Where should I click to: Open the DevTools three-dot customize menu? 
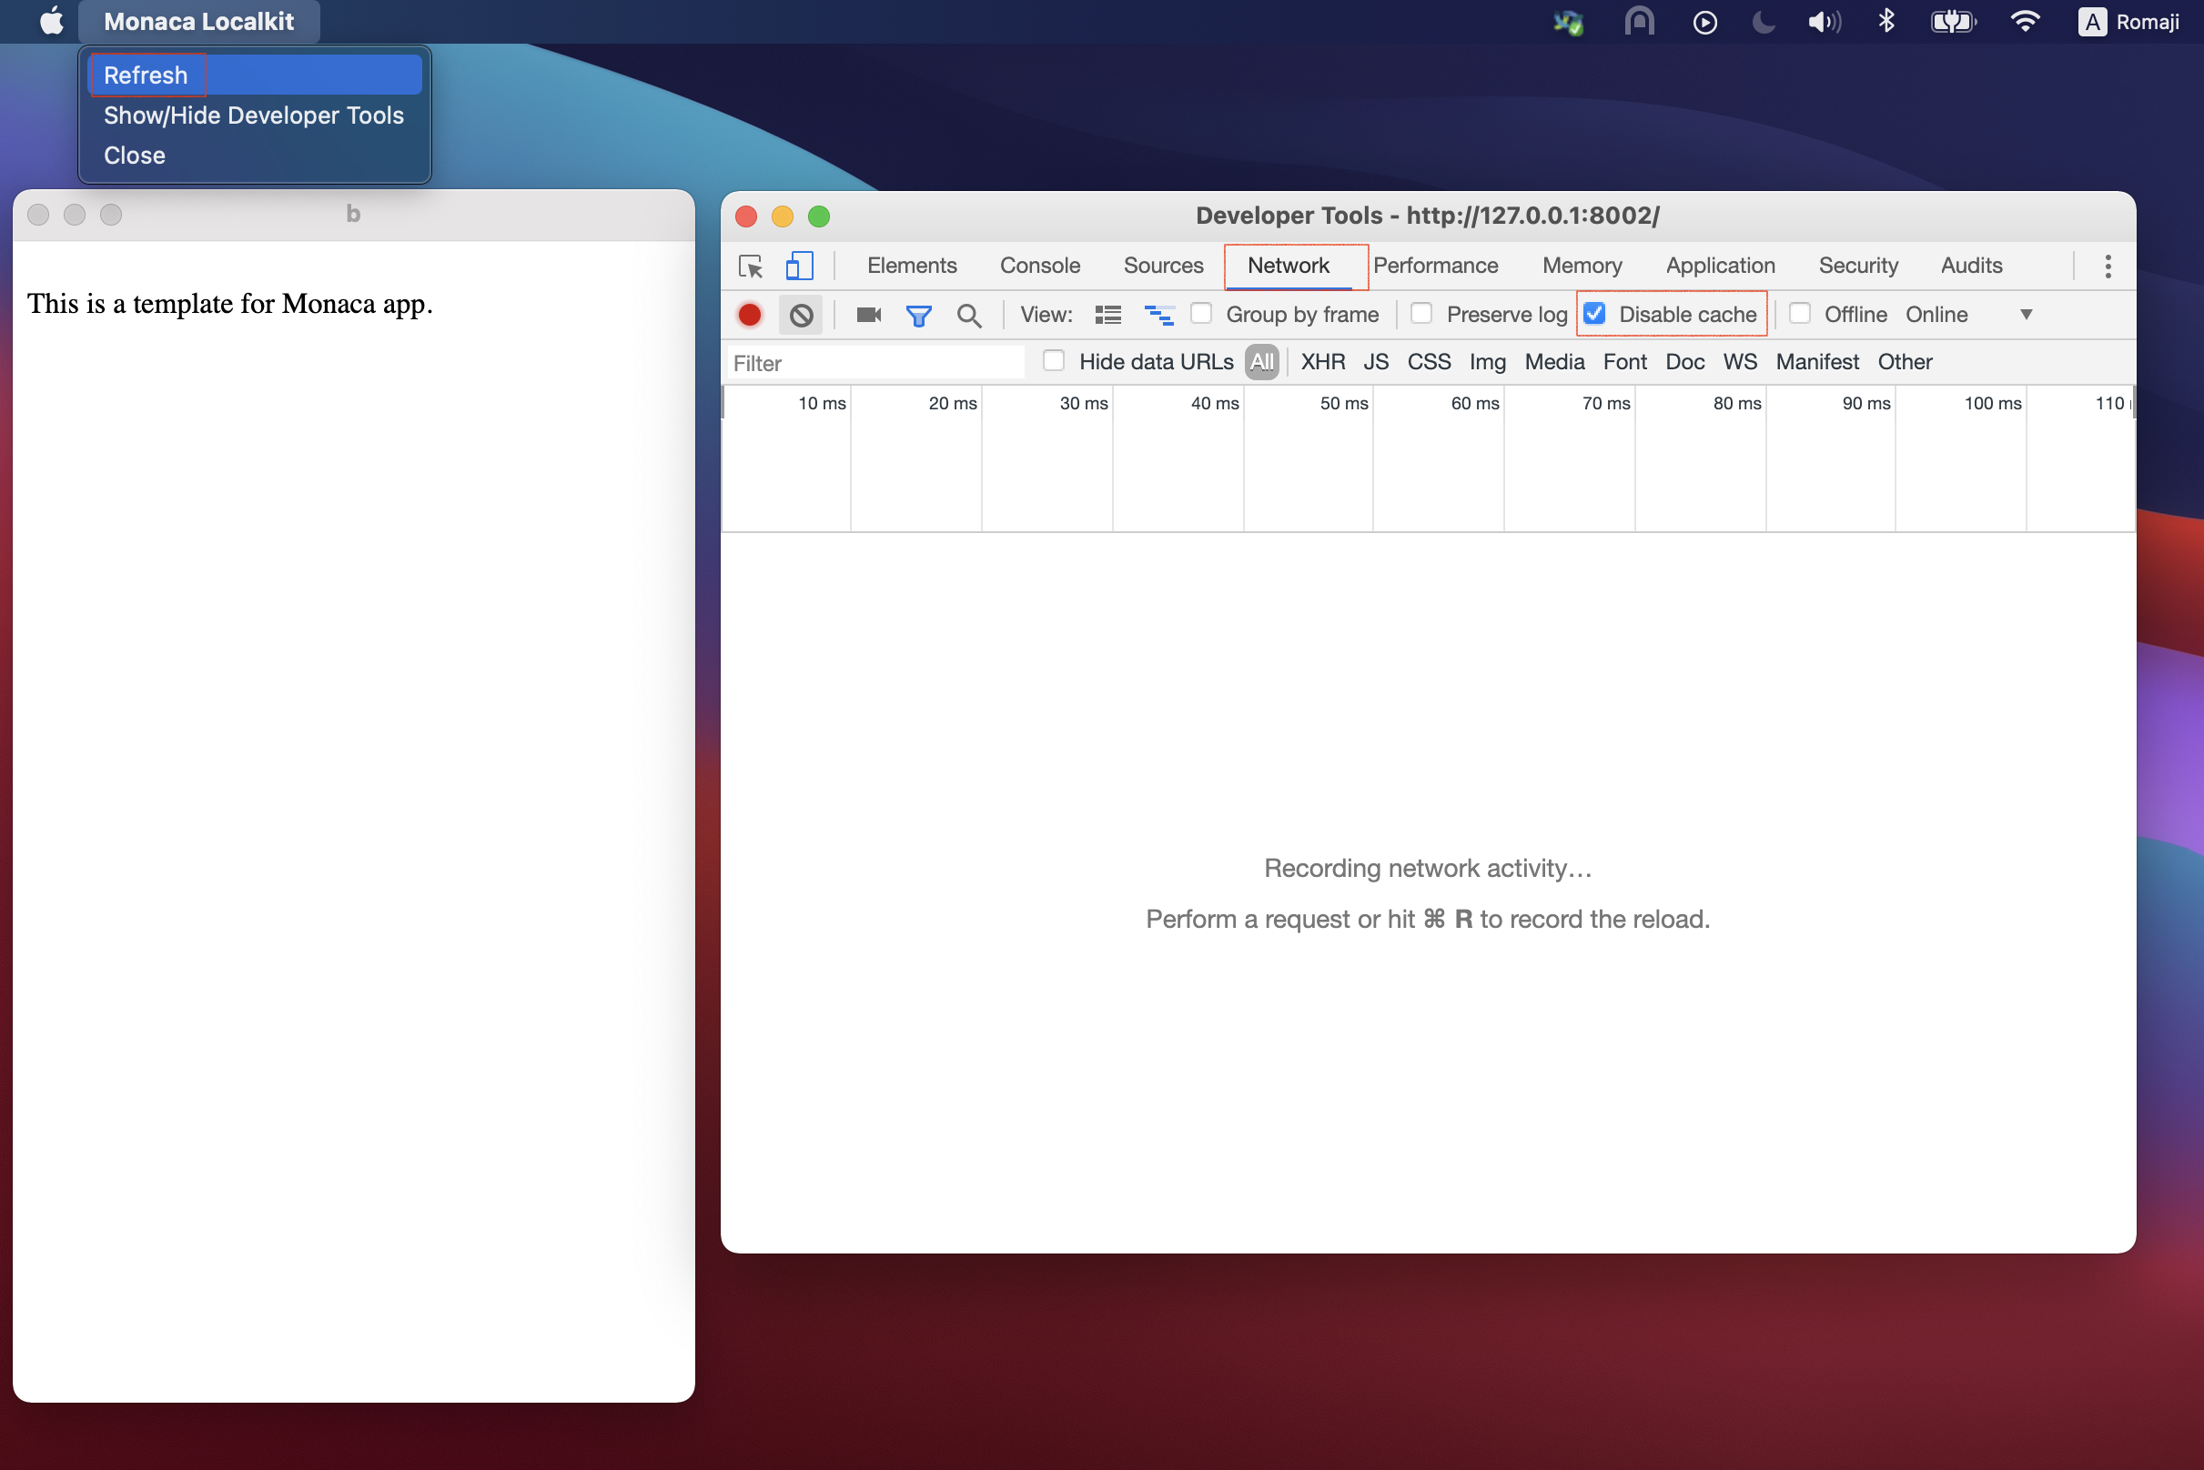click(2108, 267)
